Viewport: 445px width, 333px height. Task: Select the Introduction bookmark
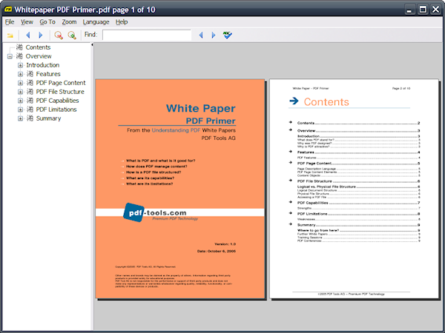pos(43,65)
